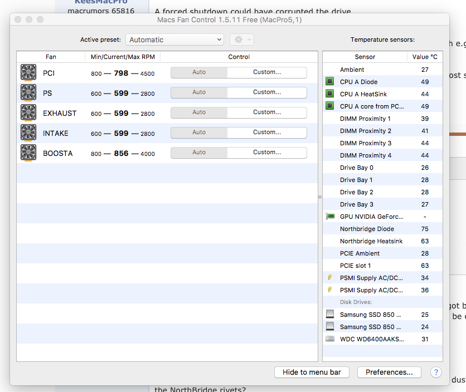
Task: Click the BOOSTA fan icon
Action: 28,153
